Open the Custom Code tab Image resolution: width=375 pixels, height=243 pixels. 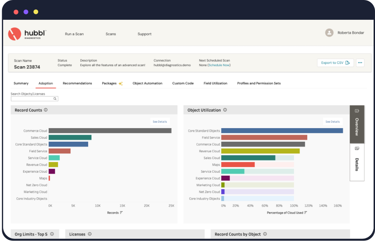point(183,83)
